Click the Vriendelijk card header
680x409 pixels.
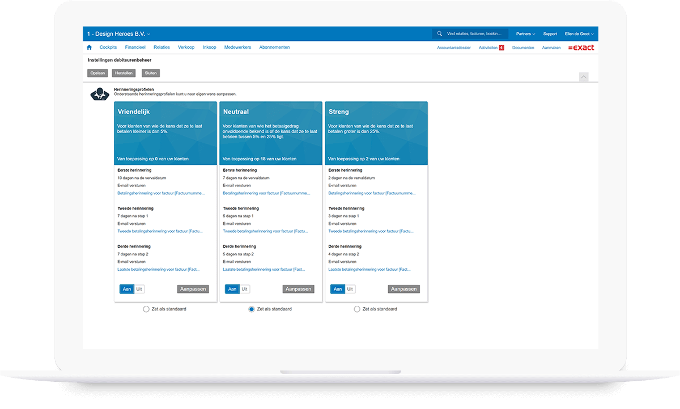[x=165, y=133]
